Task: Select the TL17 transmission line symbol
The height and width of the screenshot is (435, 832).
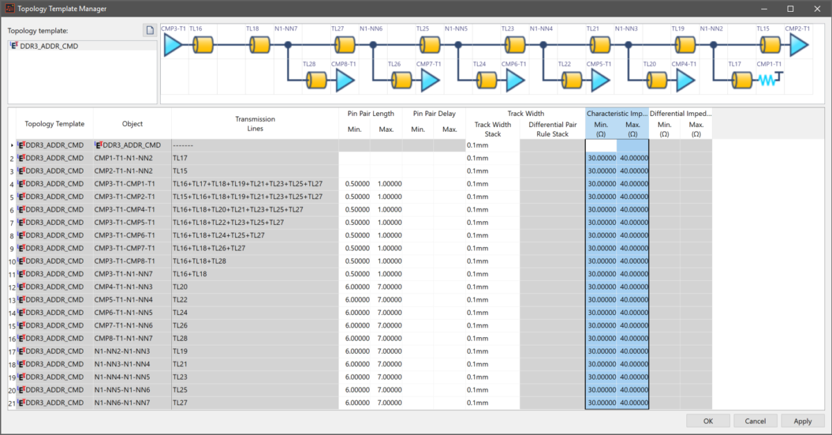Action: coord(740,81)
